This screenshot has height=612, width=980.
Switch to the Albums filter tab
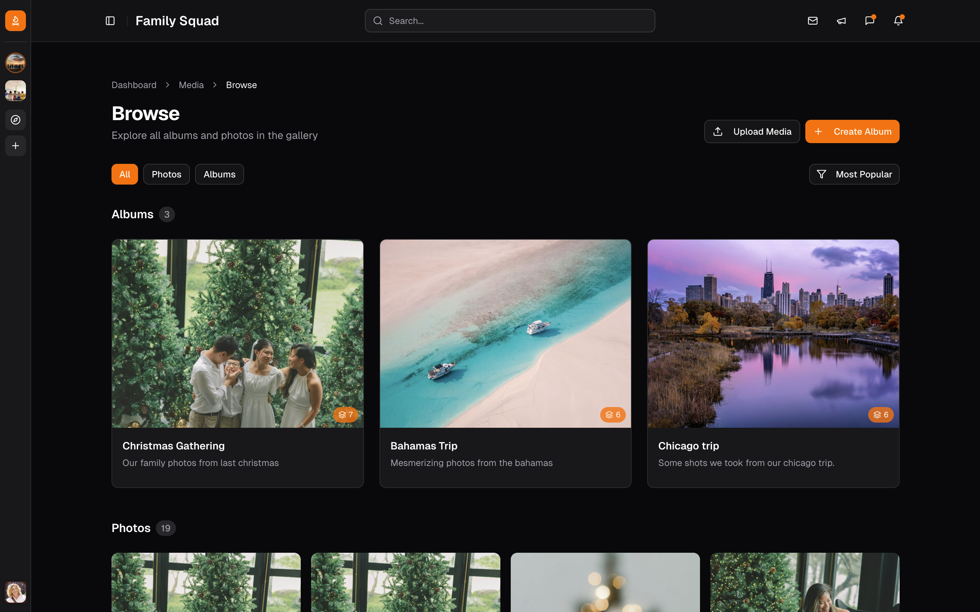pyautogui.click(x=219, y=174)
